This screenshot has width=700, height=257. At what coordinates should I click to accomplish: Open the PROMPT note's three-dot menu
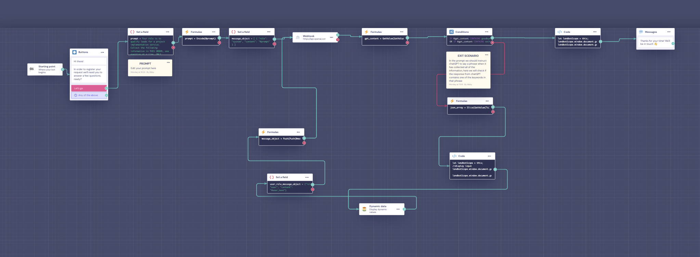[x=168, y=63]
